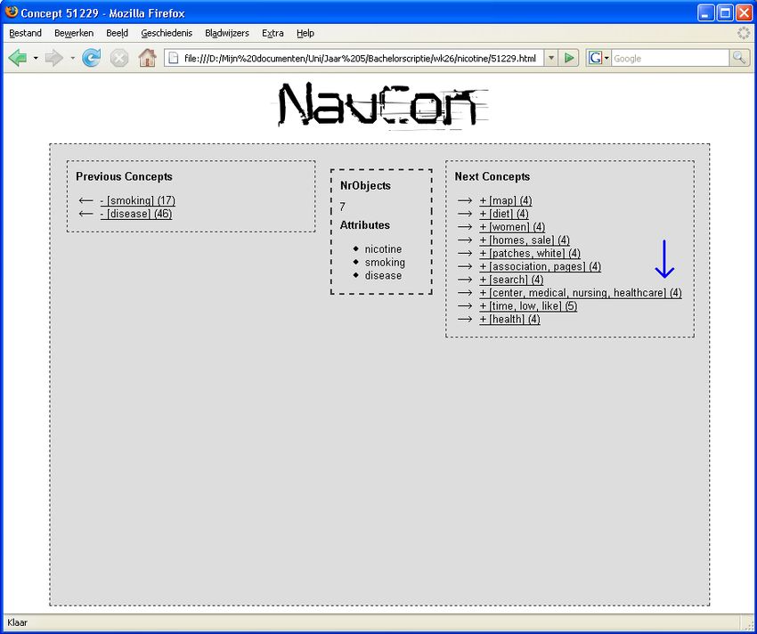Open the '+ [women] (4)' concept
757x634 pixels.
pos(512,227)
